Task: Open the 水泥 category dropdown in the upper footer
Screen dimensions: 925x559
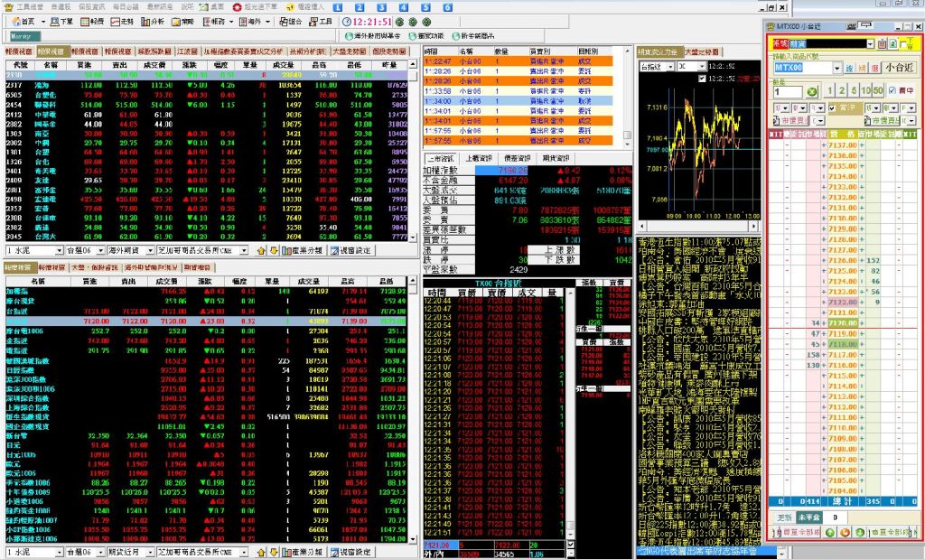Action: point(59,251)
